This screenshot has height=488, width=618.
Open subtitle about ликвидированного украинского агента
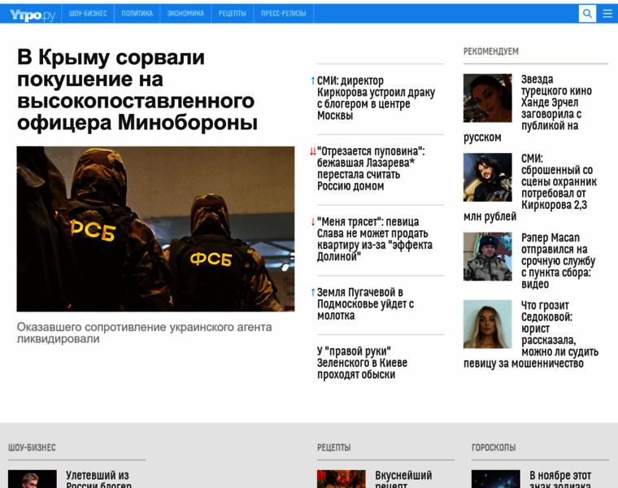144,333
